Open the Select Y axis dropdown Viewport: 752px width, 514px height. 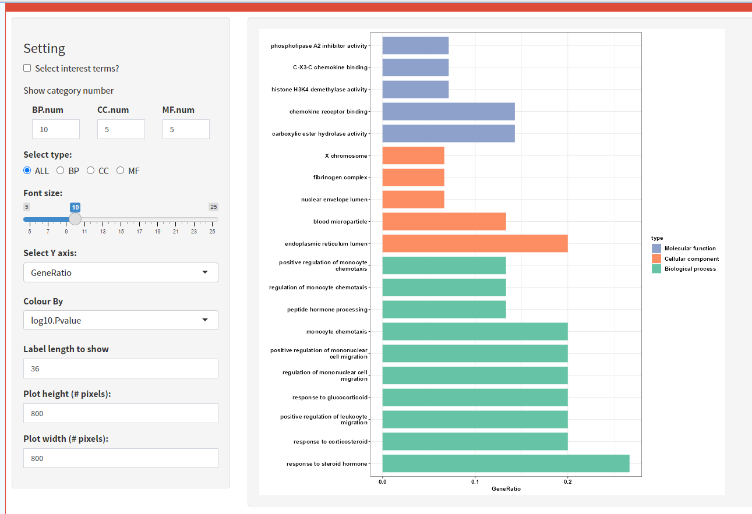point(121,272)
